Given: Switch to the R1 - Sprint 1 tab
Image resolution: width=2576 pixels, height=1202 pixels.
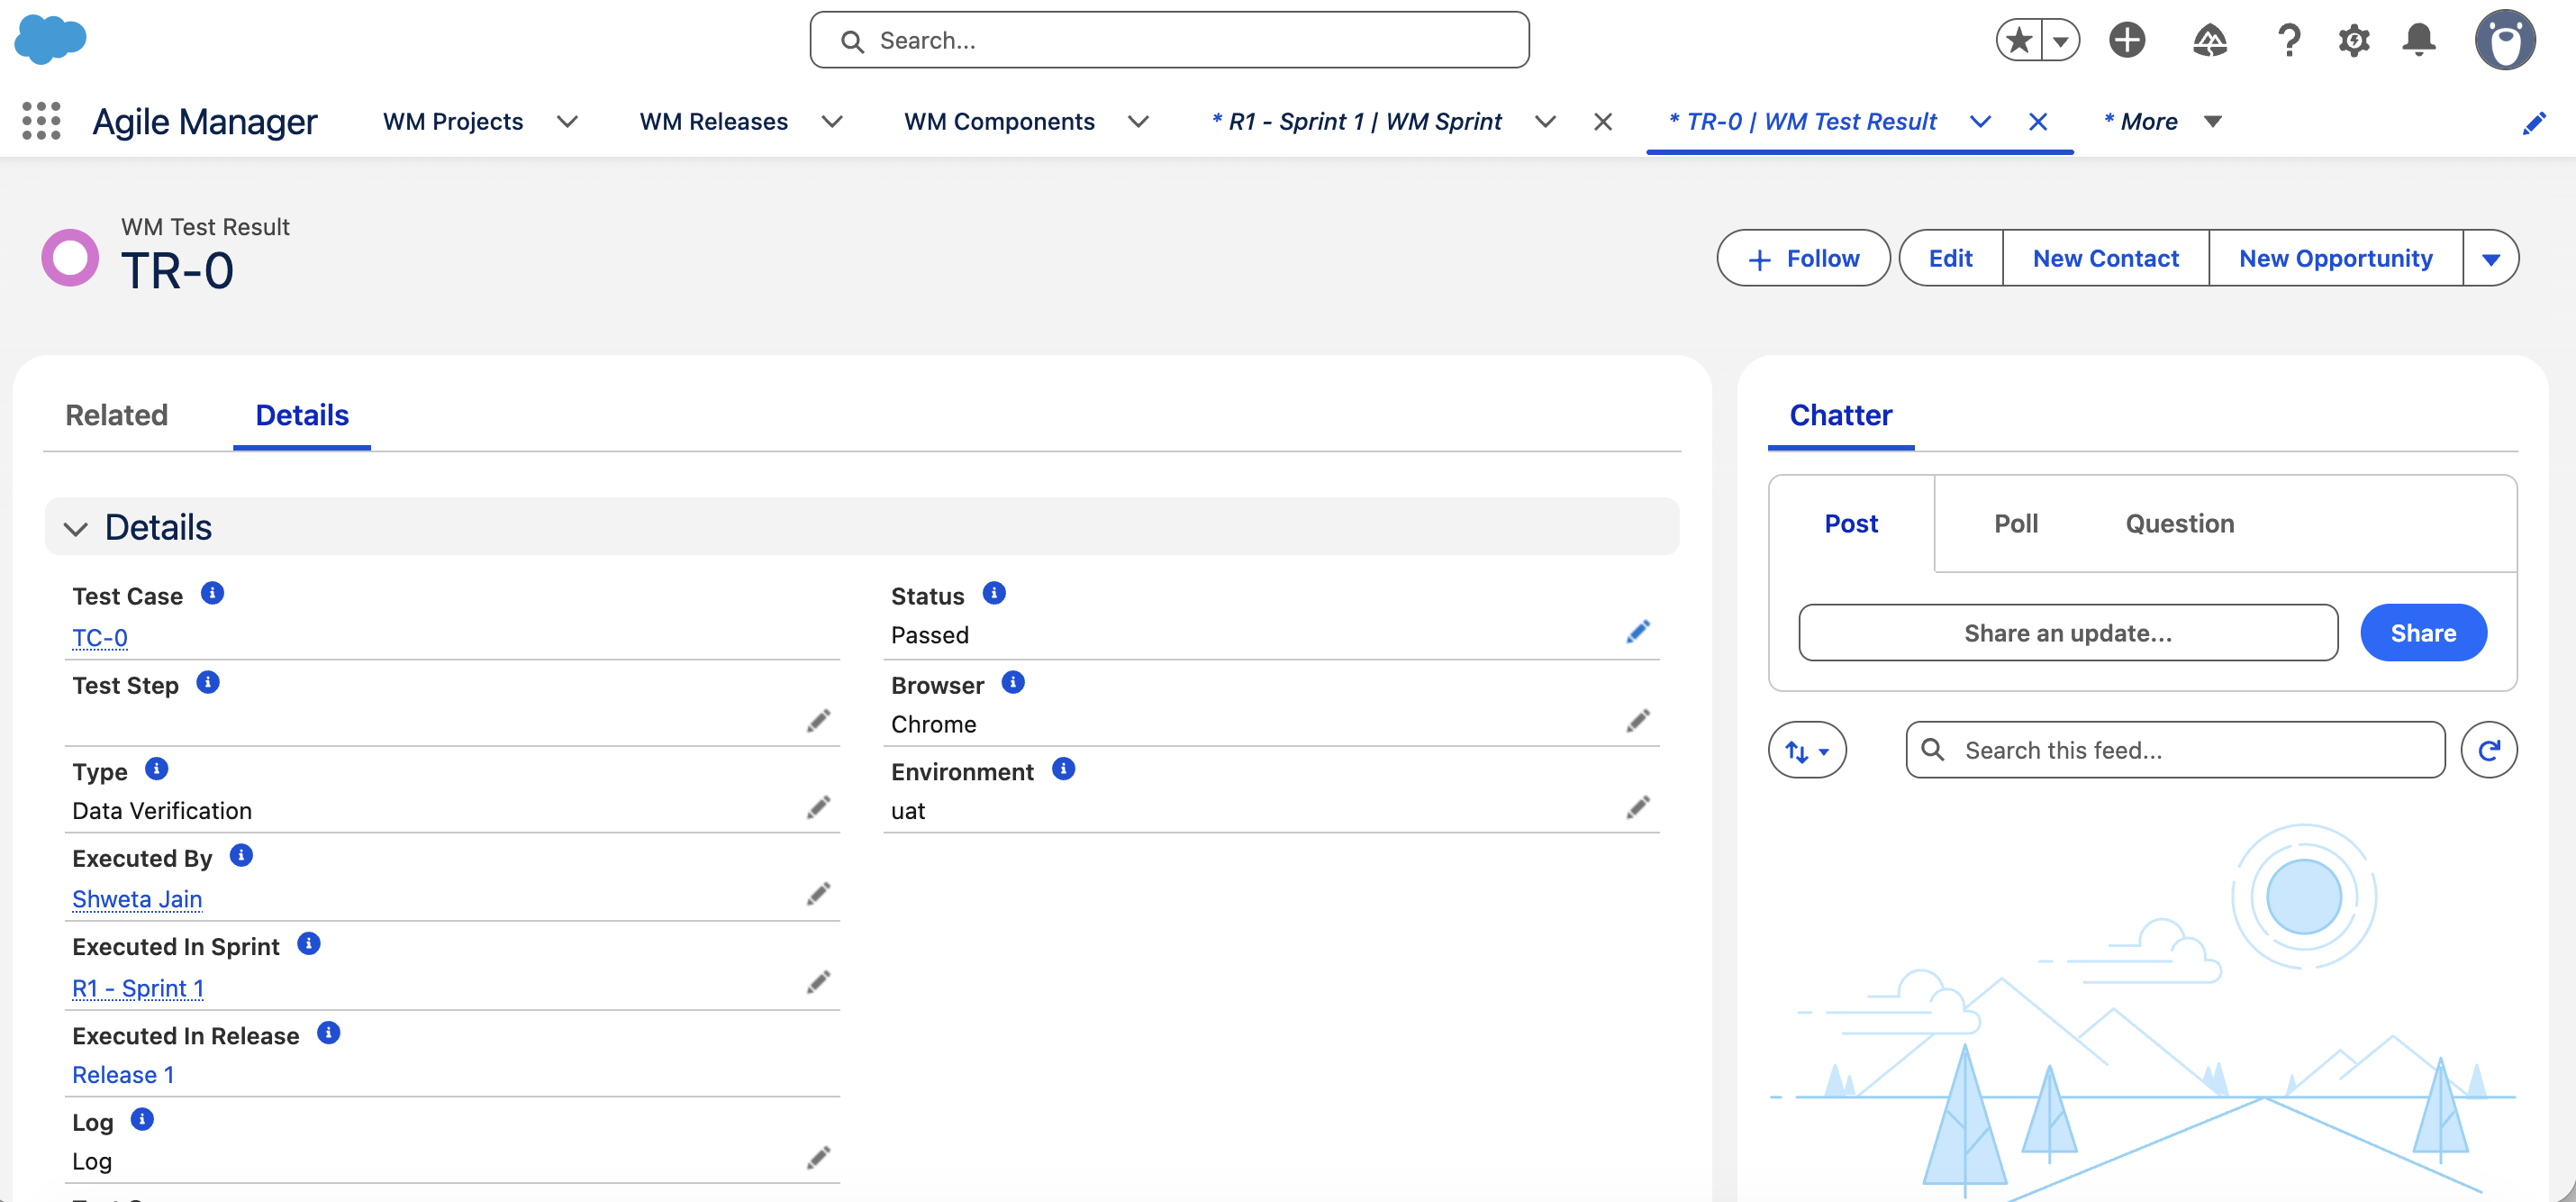Looking at the screenshot, I should 1357,122.
